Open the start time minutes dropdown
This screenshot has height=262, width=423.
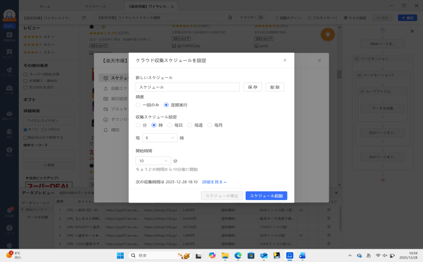153,161
